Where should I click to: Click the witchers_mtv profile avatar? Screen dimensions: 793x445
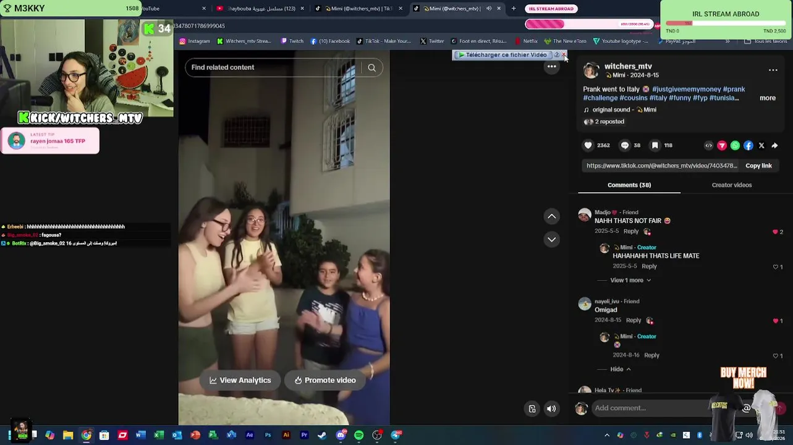pyautogui.click(x=592, y=70)
